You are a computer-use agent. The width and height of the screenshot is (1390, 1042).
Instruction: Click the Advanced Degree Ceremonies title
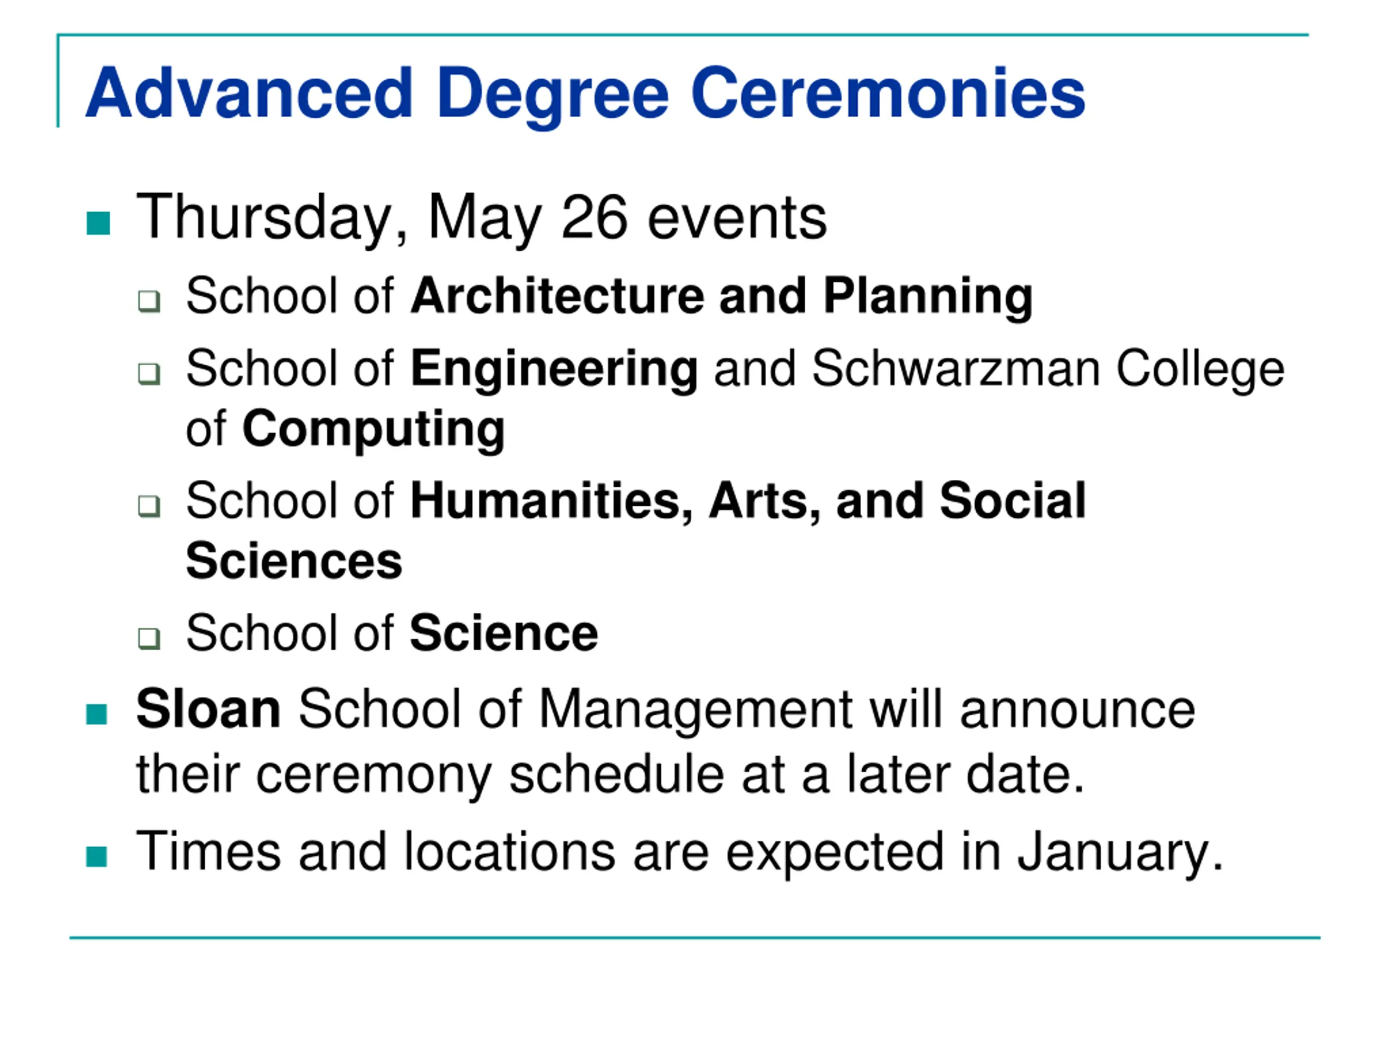click(585, 94)
